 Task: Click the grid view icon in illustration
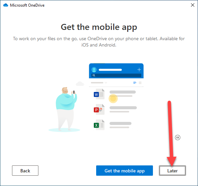coord(140,83)
